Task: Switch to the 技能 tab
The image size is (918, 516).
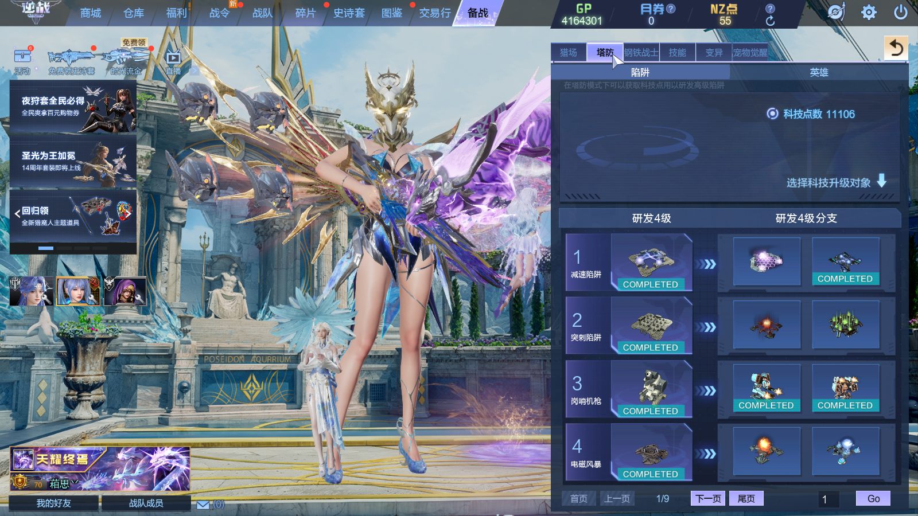Action: point(678,53)
